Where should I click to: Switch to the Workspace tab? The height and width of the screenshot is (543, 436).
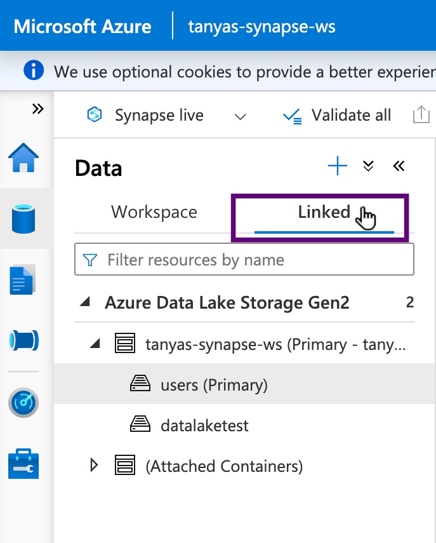(x=154, y=212)
